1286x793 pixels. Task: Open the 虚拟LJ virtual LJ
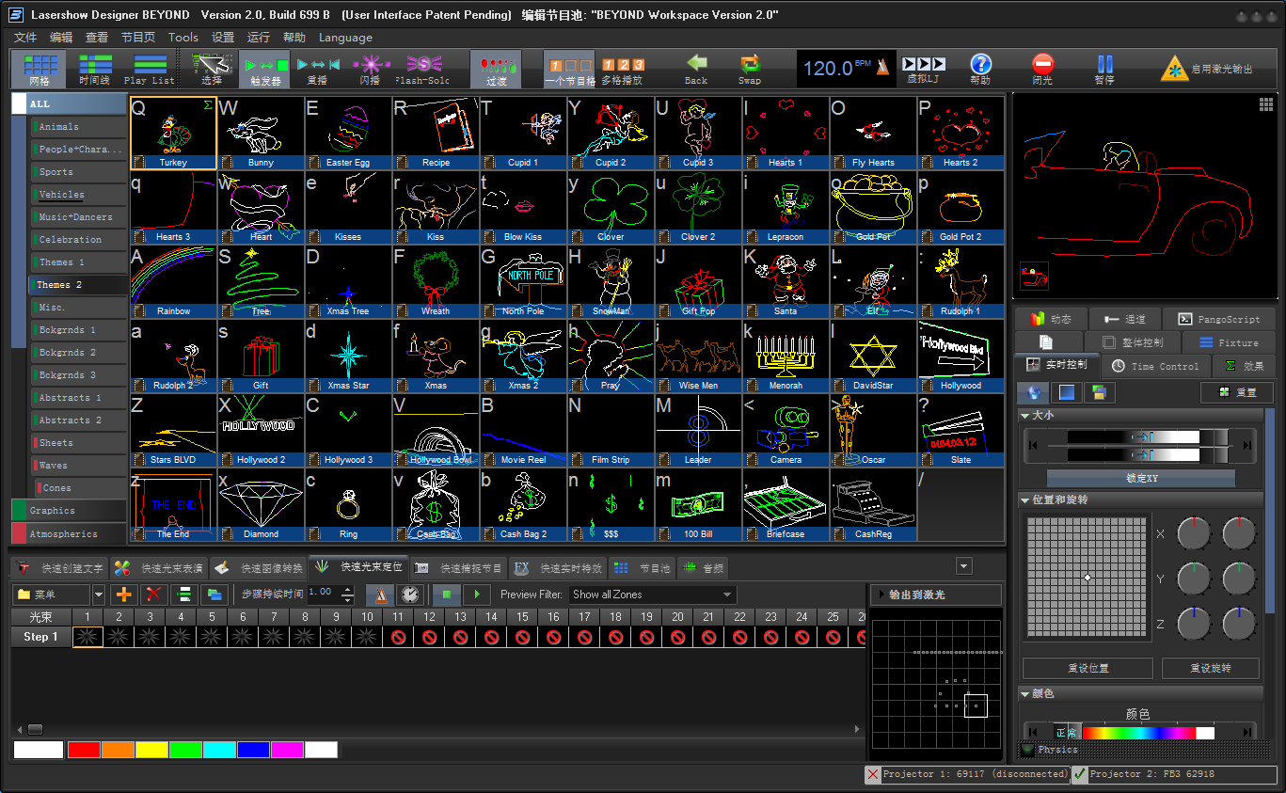tap(923, 70)
